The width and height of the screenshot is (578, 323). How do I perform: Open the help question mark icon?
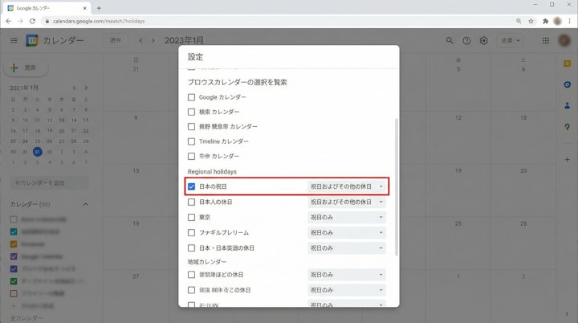pyautogui.click(x=466, y=41)
